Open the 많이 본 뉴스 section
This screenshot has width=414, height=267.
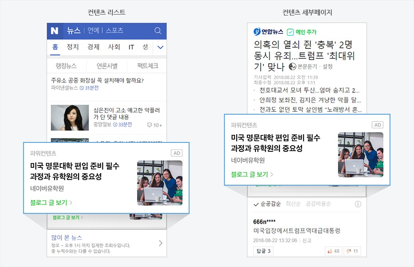[66, 237]
